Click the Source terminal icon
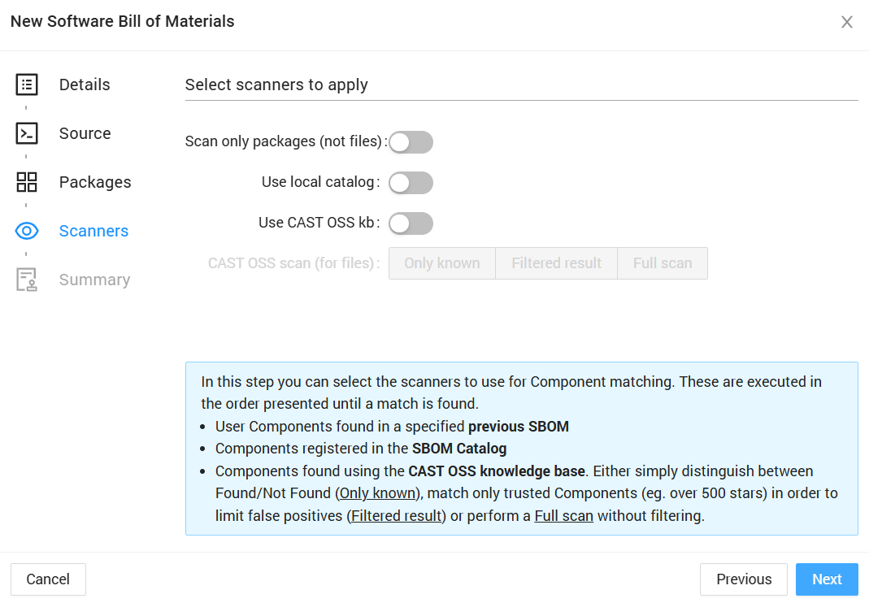The image size is (869, 603). click(27, 133)
